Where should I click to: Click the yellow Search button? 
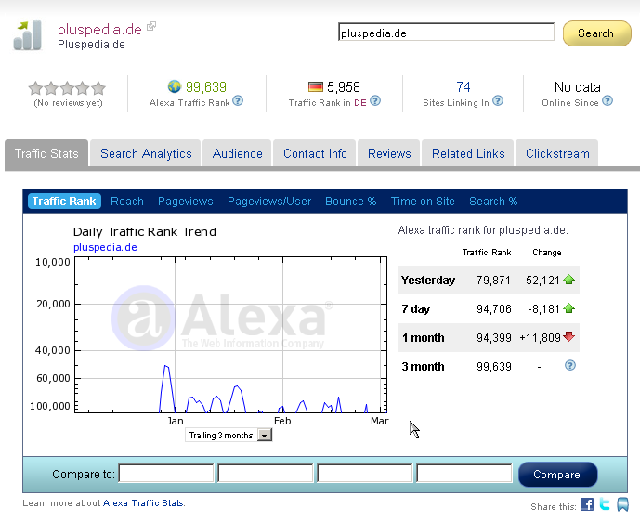[x=596, y=33]
